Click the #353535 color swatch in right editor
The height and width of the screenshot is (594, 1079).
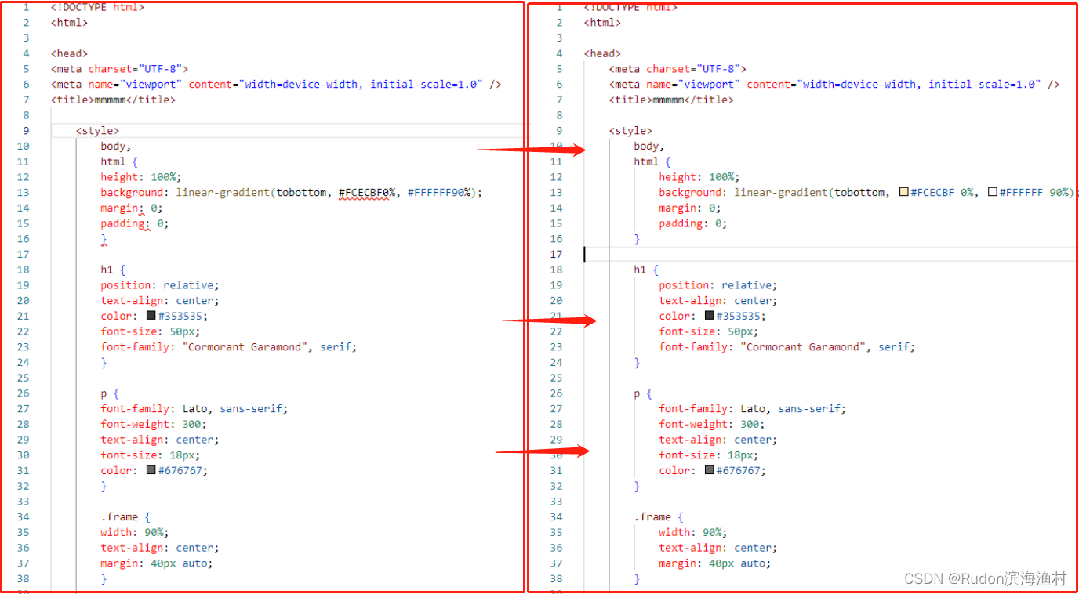pos(709,316)
